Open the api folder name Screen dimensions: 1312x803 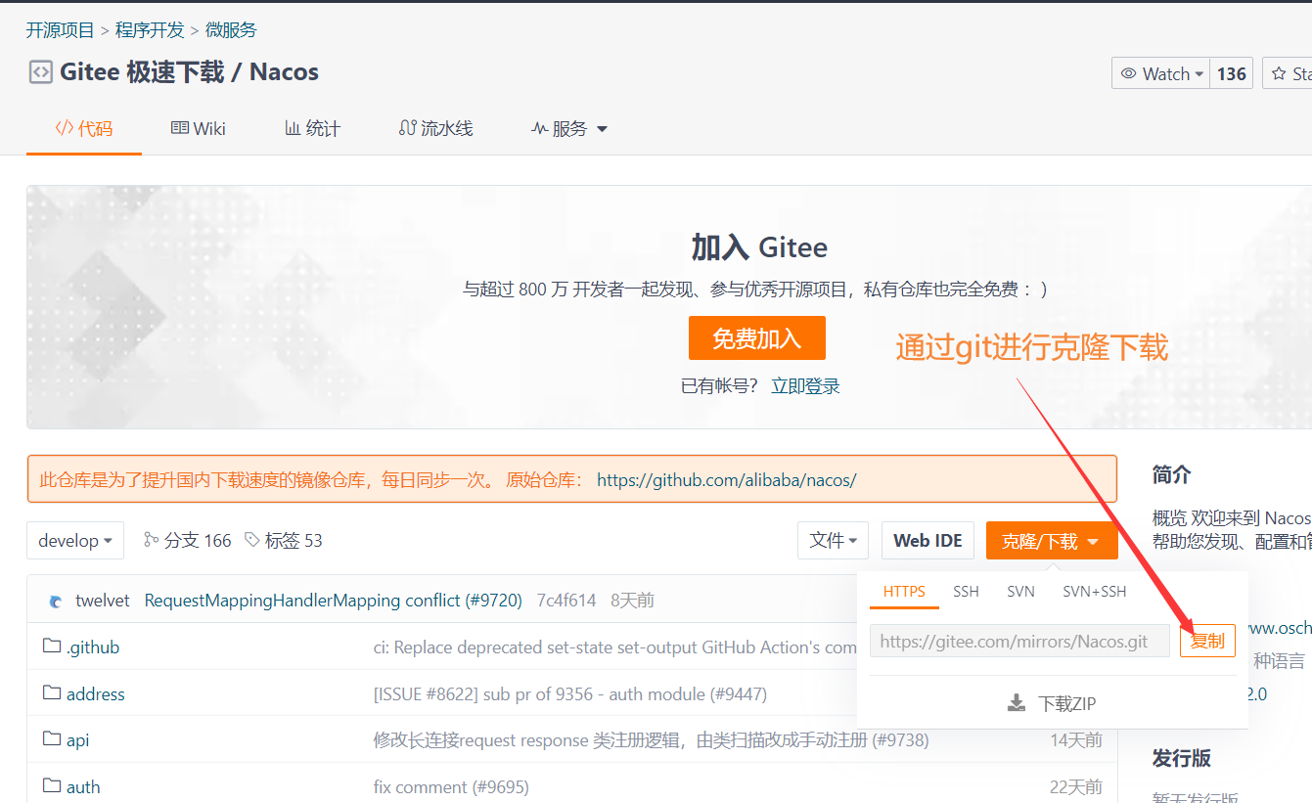coord(78,740)
